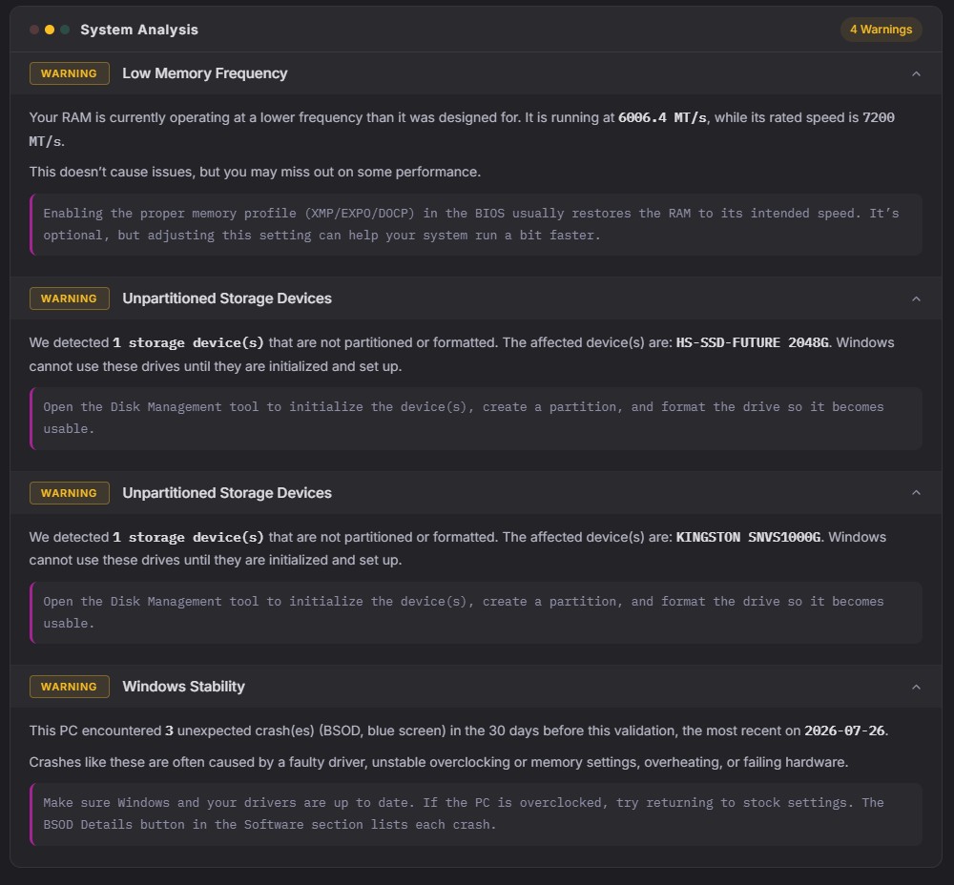This screenshot has width=954, height=885.
Task: Click the BSOD Details advice block
Action: click(x=476, y=813)
